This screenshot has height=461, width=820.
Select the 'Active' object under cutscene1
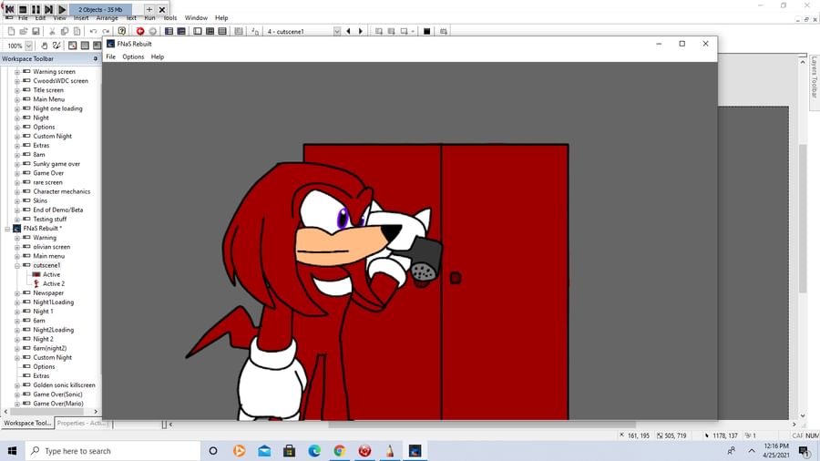(51, 274)
